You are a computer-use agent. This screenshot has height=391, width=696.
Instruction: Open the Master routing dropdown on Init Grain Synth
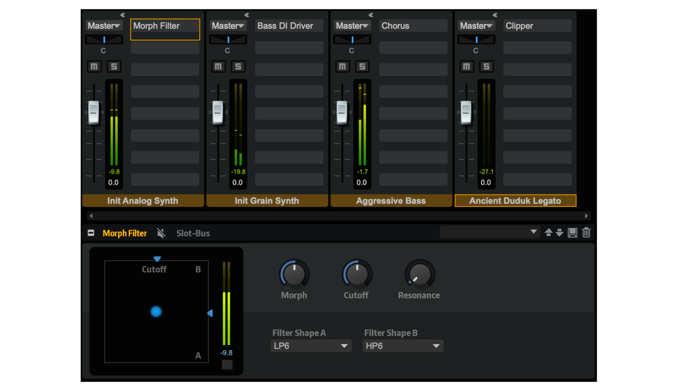pos(228,25)
